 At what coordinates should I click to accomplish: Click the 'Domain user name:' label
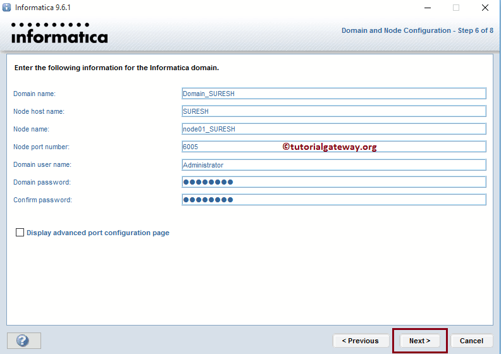[42, 164]
